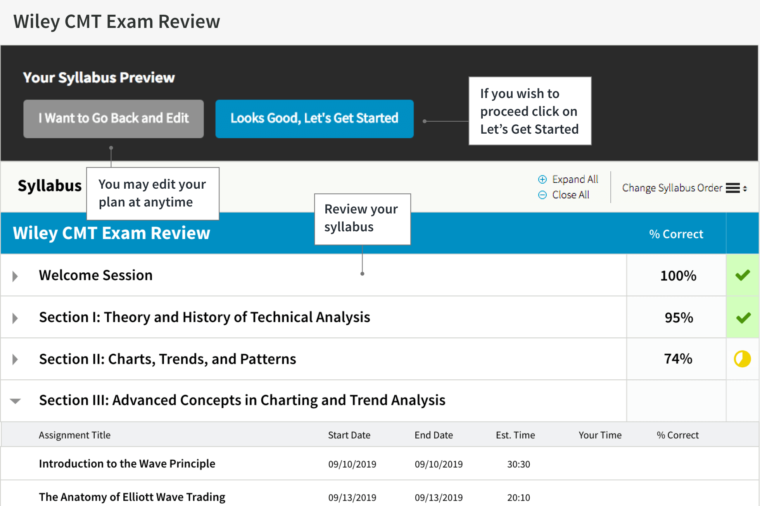Collapse Section III disclosure triangle

pos(15,401)
